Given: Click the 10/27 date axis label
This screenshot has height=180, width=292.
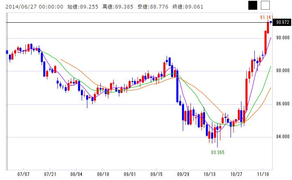Looking at the screenshot, I should click(236, 174).
